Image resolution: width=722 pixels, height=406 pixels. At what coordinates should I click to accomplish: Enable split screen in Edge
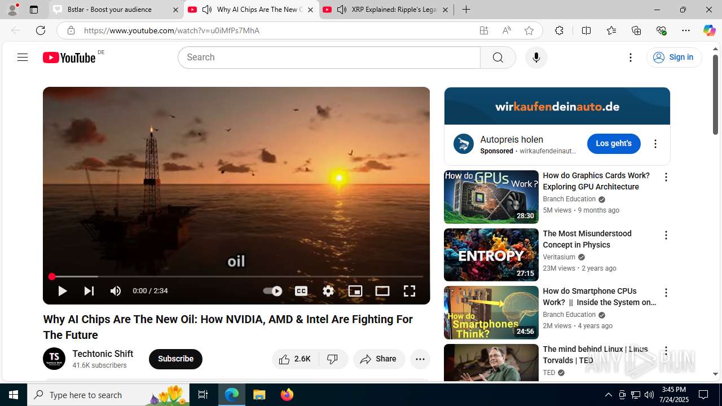(586, 30)
